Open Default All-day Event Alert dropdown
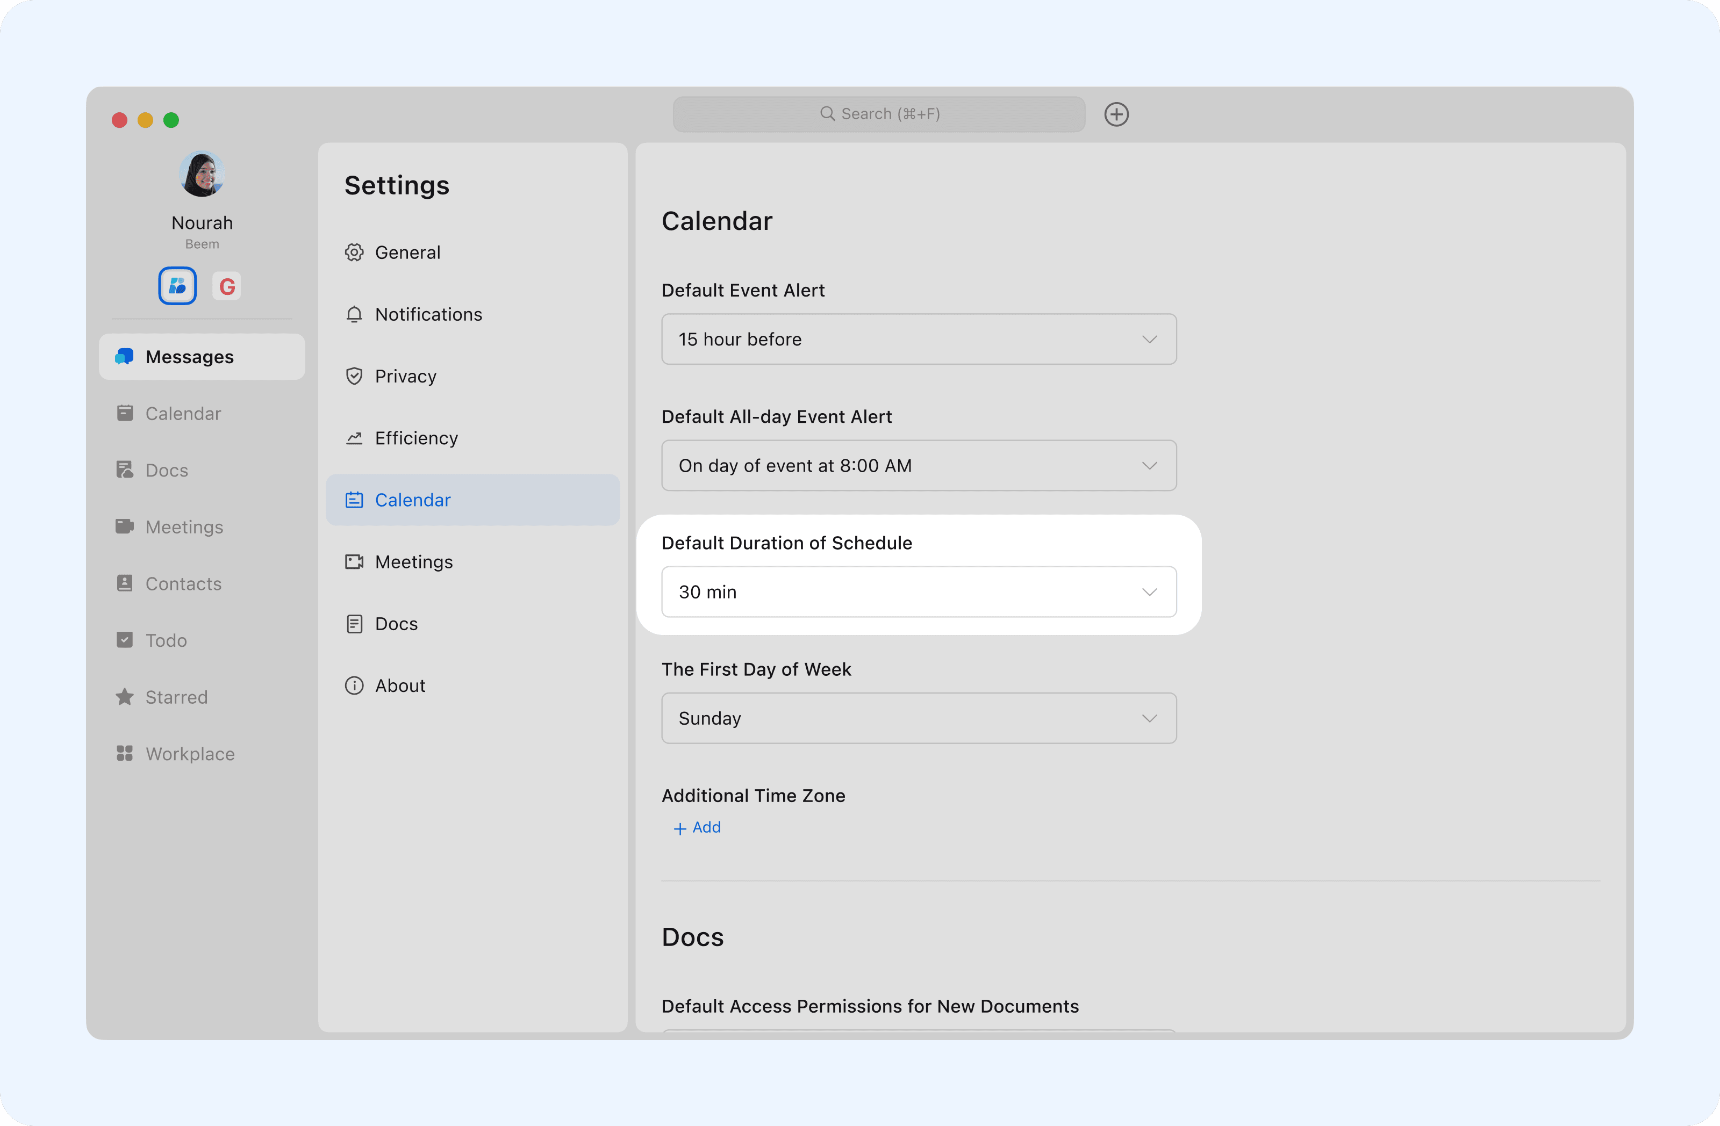1720x1126 pixels. coord(919,466)
